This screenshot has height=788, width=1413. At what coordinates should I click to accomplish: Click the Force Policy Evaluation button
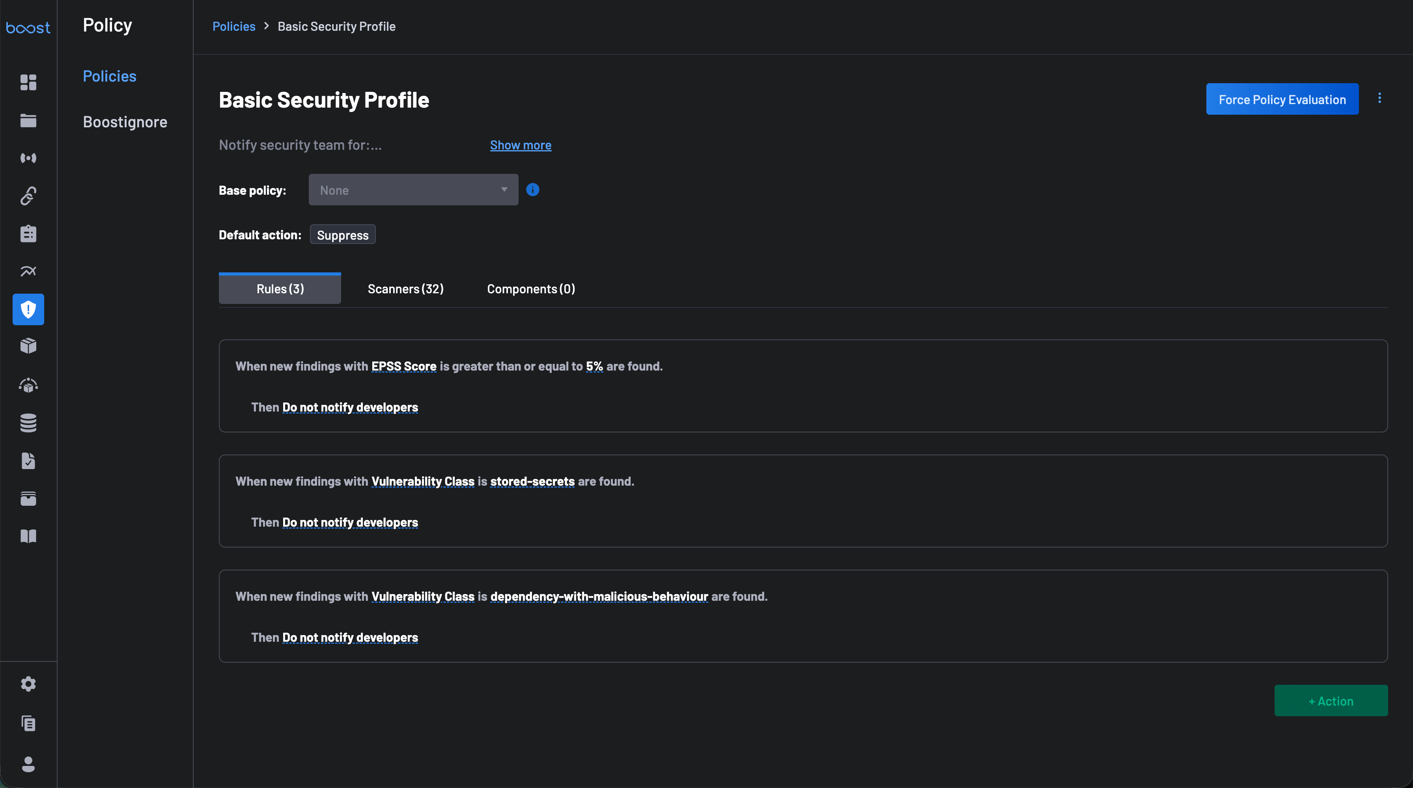point(1282,99)
